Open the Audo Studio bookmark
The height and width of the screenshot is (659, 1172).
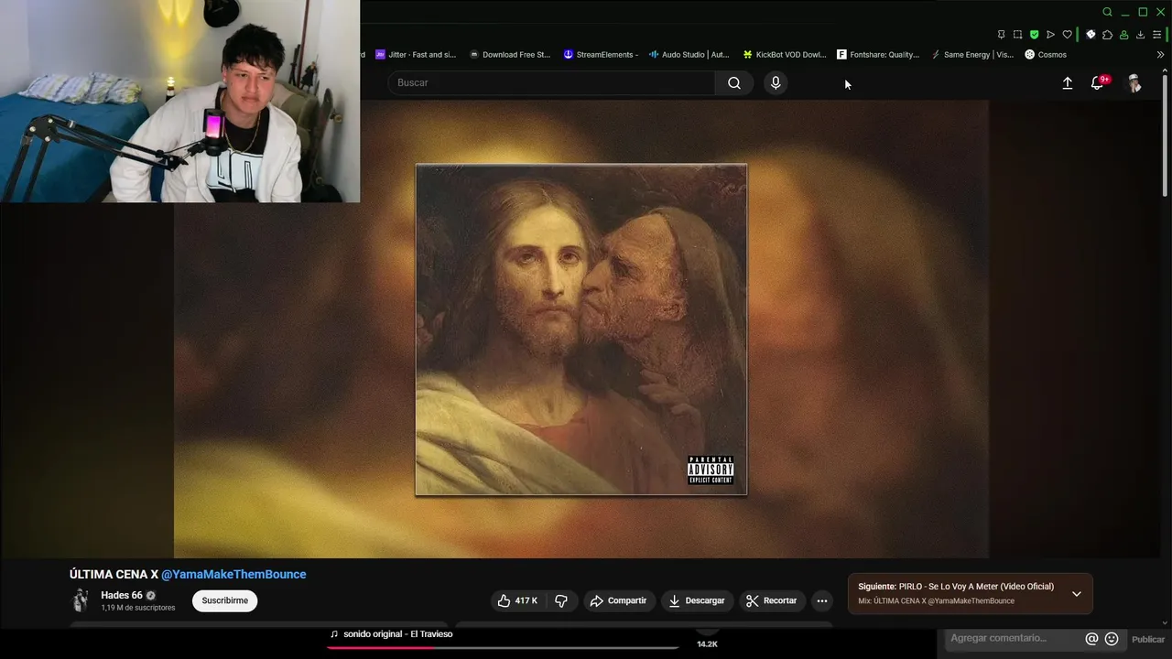(689, 55)
